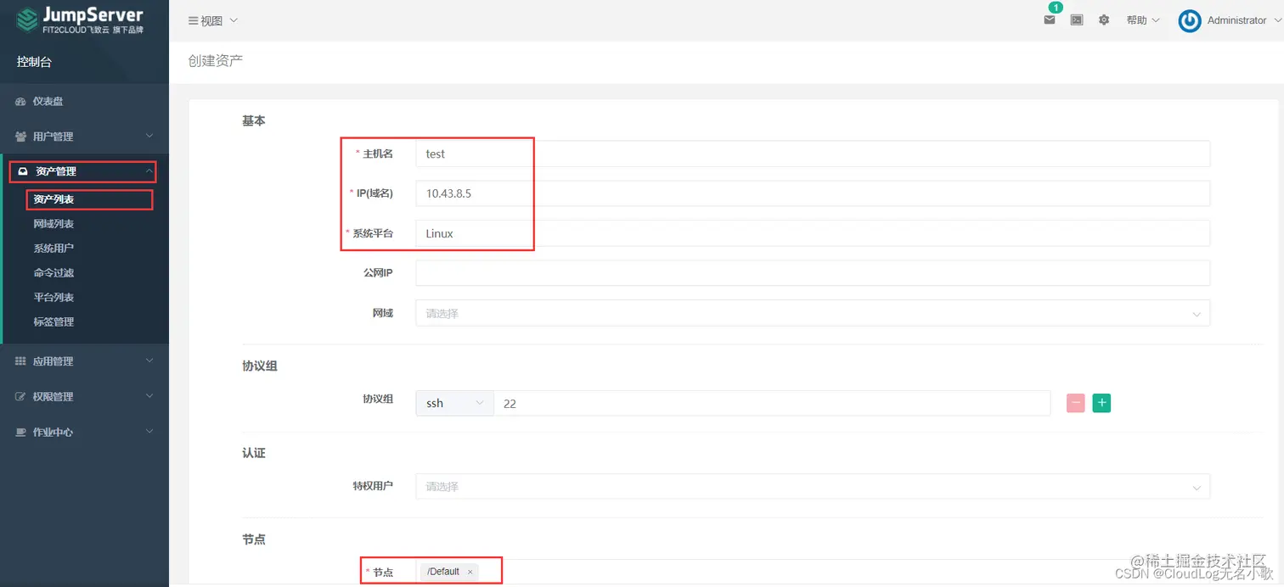Click the application management grid icon
Screen dimensions: 1284x587
tap(21, 361)
